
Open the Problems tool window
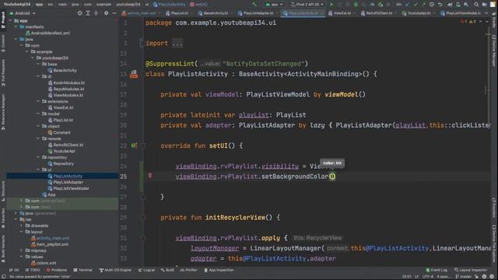[57, 270]
